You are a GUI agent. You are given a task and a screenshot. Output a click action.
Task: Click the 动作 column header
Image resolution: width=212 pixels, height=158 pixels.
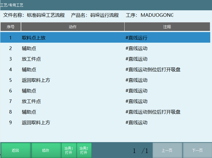[73, 27]
